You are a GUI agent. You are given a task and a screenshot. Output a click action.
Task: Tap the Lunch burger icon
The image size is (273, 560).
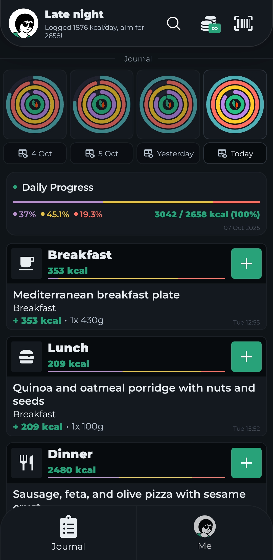(27, 357)
